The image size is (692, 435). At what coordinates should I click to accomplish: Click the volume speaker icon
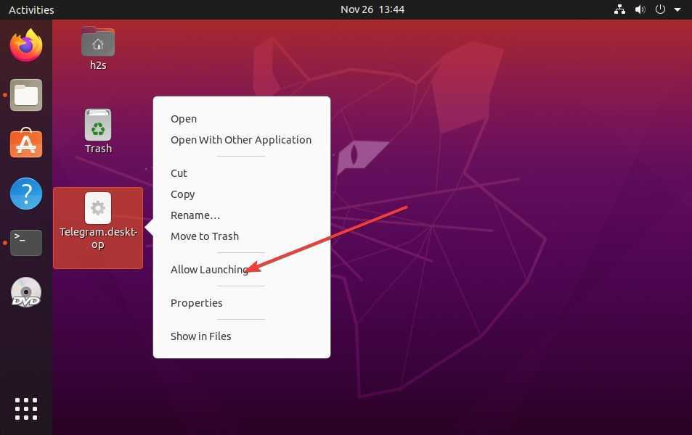[640, 9]
